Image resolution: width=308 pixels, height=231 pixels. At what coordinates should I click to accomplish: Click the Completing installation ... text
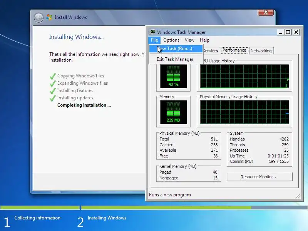84,105
